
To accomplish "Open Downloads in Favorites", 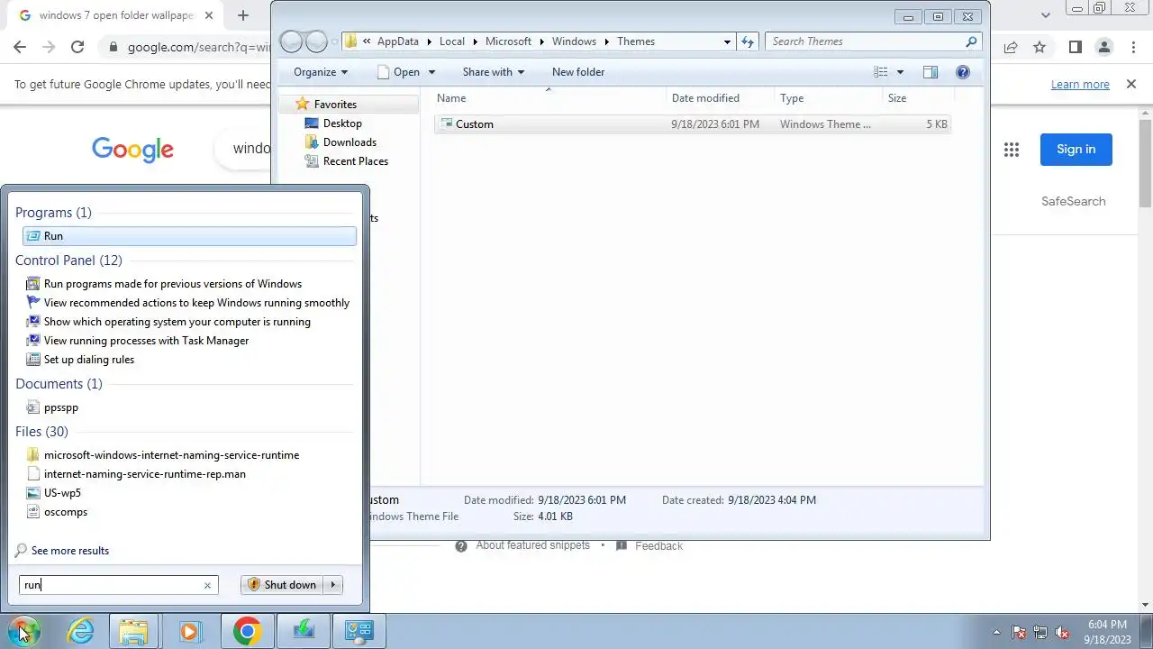I will point(350,142).
